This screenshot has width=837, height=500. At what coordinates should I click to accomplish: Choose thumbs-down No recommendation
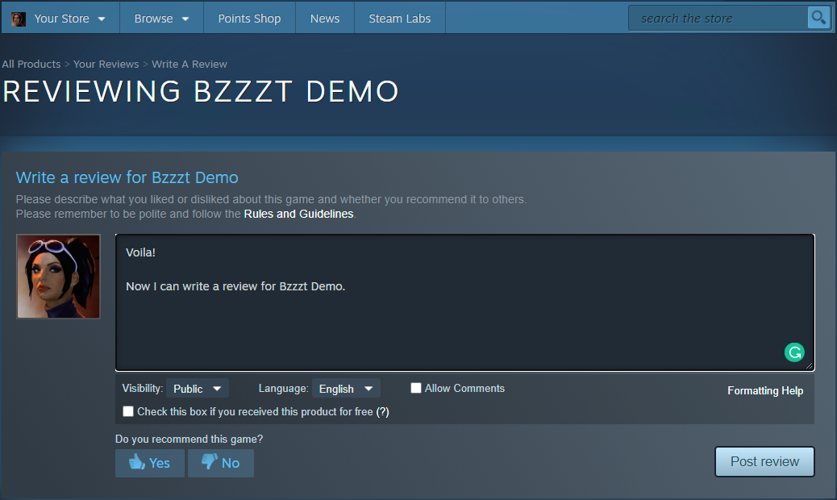point(220,463)
